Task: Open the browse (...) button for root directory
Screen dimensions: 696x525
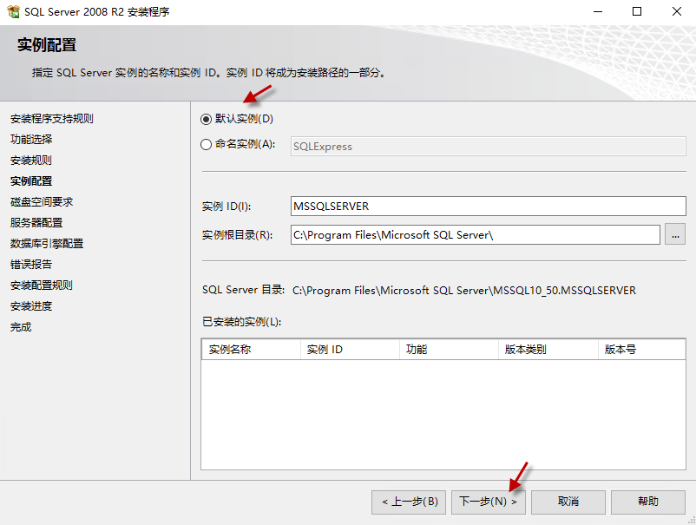Action: pos(675,235)
